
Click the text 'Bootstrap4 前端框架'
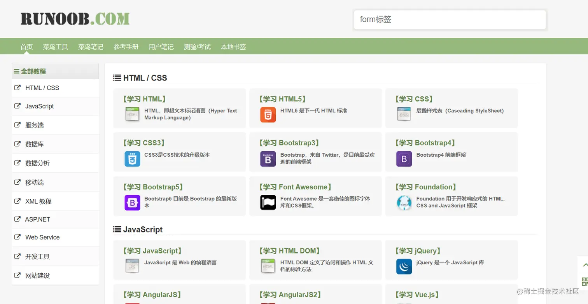(x=441, y=155)
